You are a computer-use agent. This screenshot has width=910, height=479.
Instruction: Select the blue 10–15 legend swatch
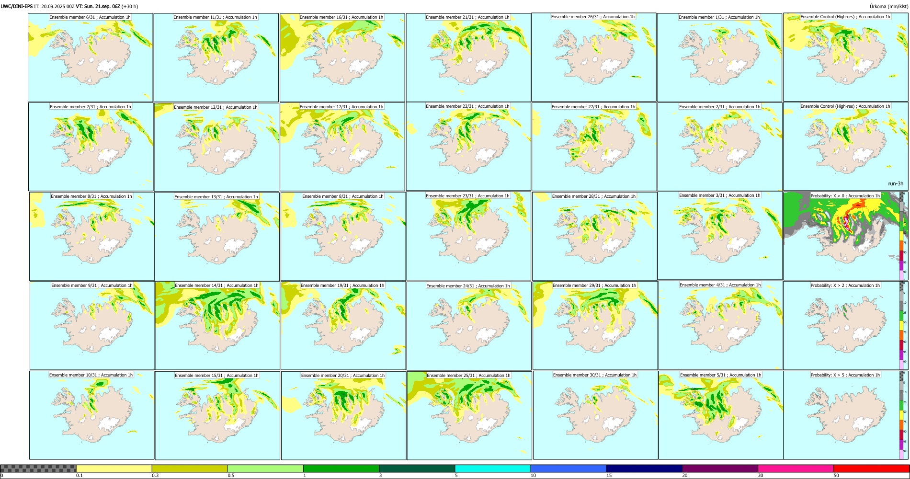click(569, 468)
